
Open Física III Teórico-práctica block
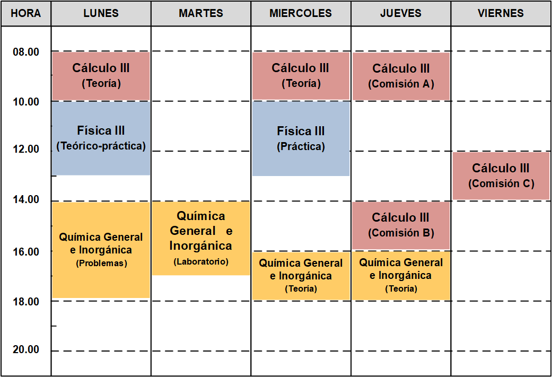101,138
